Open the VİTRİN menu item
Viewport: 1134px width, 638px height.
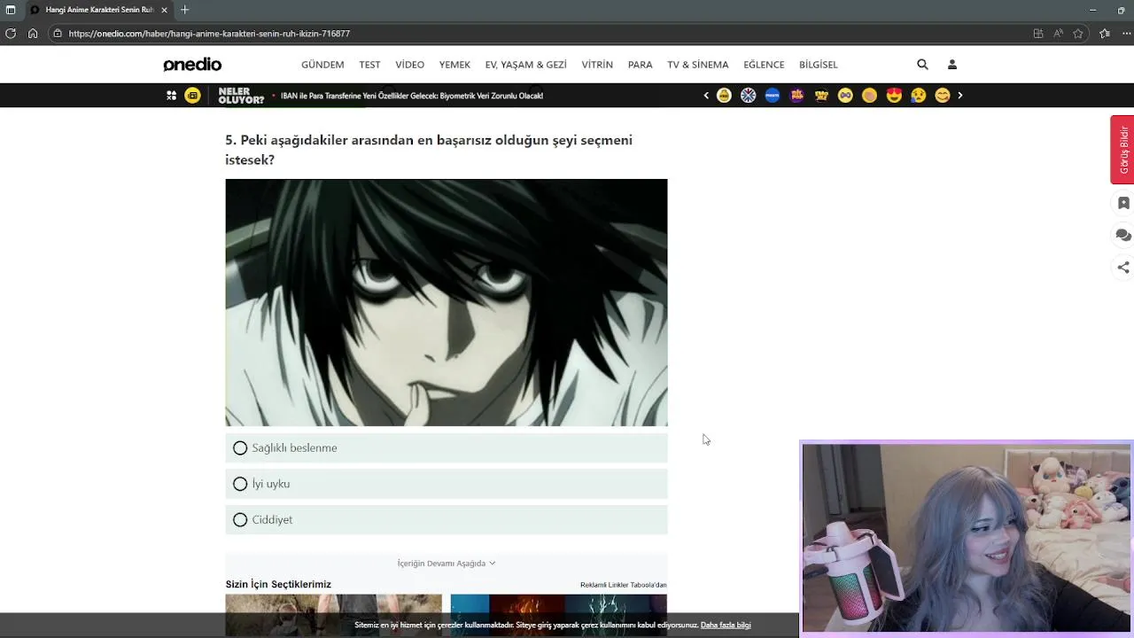597,65
